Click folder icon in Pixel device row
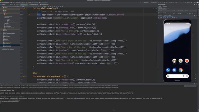 pos(190,13)
